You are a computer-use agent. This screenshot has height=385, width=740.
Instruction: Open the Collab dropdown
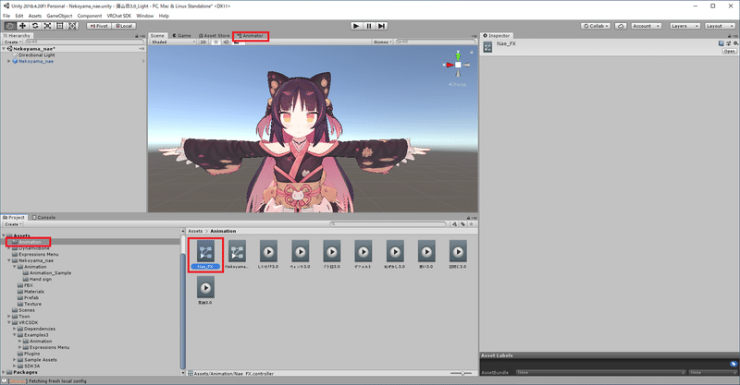[596, 26]
